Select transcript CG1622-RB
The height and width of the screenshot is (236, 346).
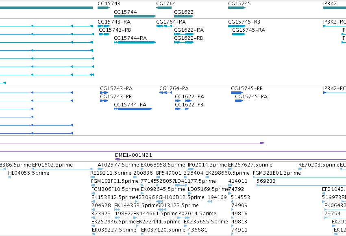click(184, 42)
